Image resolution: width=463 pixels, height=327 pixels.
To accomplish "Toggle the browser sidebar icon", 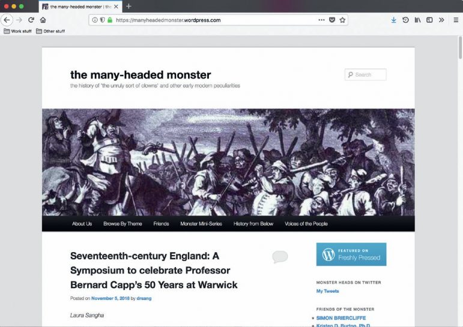I will pos(429,20).
